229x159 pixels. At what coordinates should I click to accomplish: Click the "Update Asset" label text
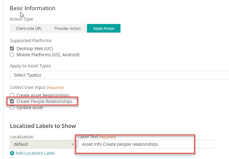[x=30, y=108]
